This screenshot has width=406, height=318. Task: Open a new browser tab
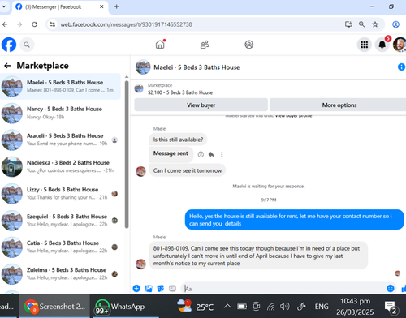[116, 6]
